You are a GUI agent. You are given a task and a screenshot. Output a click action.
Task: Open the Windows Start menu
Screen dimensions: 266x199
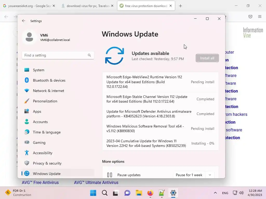93,193
